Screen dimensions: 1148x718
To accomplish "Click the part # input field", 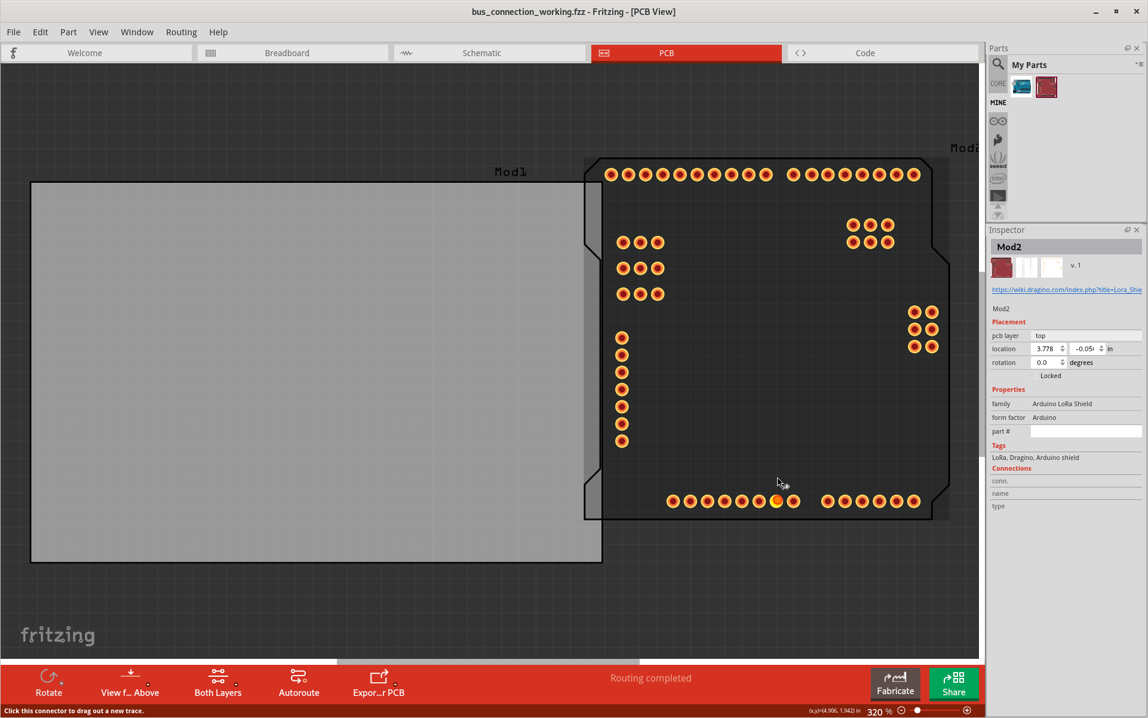I will pos(1085,431).
